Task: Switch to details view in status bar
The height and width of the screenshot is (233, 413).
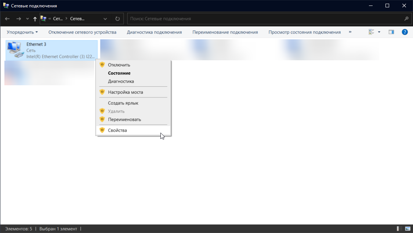Action: click(x=399, y=229)
